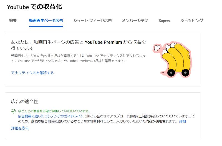Go to the Supers tab

[x=164, y=21]
